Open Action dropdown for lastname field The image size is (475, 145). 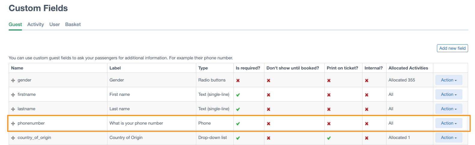tap(449, 109)
